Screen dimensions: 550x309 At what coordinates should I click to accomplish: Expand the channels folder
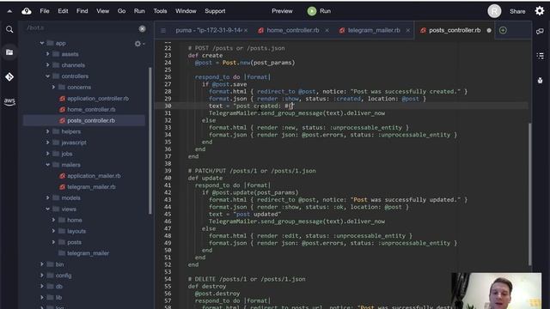click(48, 65)
